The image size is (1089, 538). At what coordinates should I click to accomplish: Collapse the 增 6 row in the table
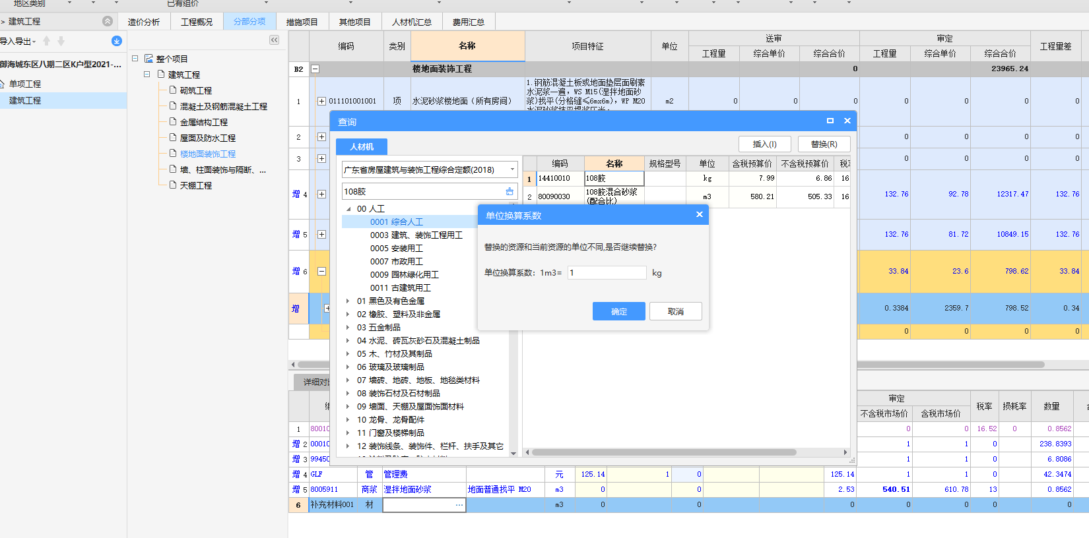pyautogui.click(x=321, y=271)
